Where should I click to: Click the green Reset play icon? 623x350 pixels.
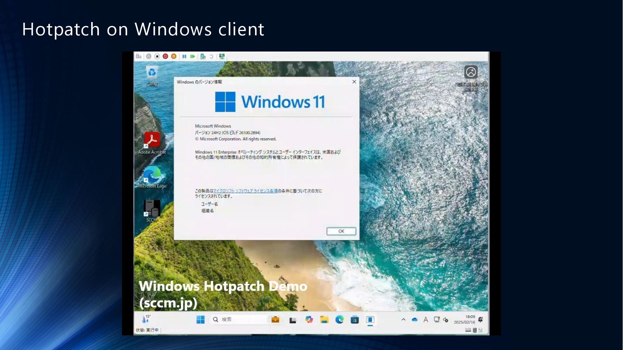pos(193,56)
